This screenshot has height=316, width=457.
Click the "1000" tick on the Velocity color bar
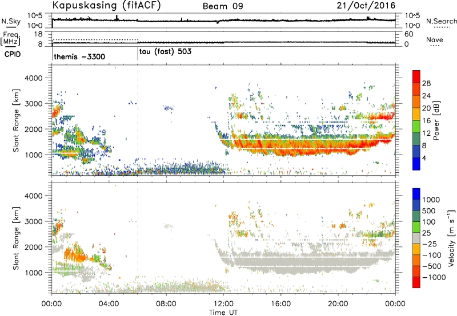point(431,200)
